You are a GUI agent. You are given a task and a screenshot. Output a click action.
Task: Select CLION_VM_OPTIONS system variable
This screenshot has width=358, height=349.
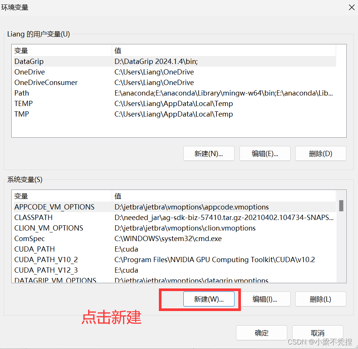175,228
